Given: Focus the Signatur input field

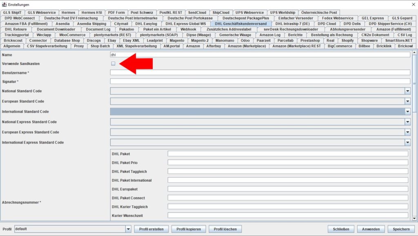Looking at the screenshot, I should point(260,81).
